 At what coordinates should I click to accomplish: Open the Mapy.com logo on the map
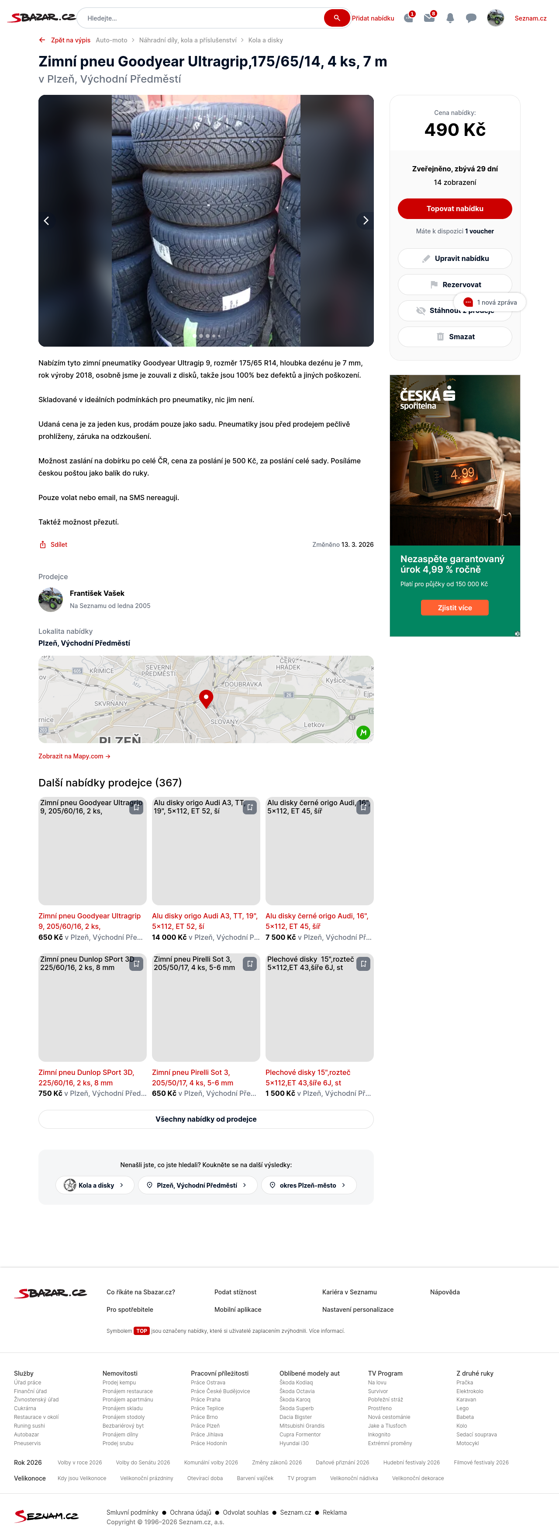(363, 732)
